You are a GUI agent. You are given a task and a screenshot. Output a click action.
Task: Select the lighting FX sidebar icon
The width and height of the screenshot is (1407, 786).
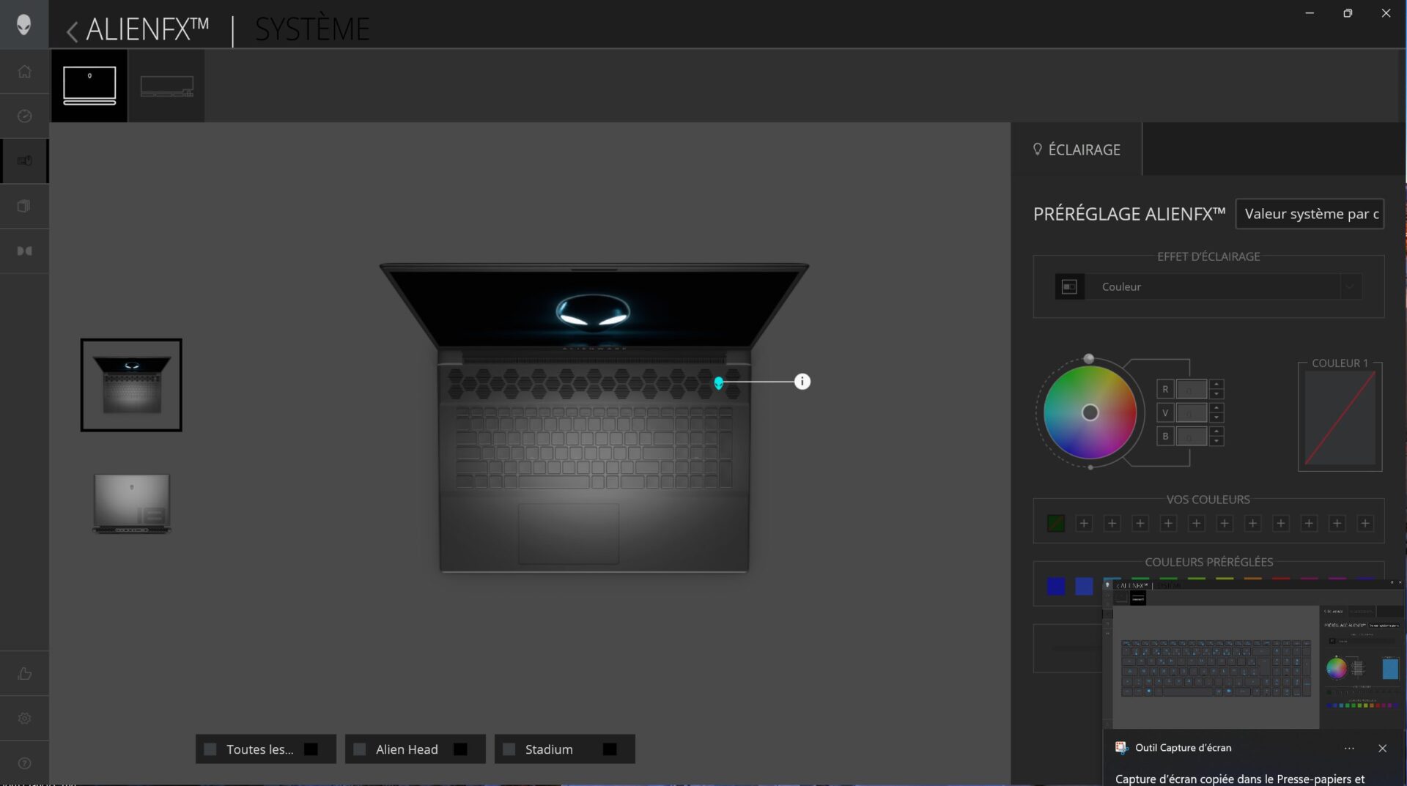pos(24,160)
